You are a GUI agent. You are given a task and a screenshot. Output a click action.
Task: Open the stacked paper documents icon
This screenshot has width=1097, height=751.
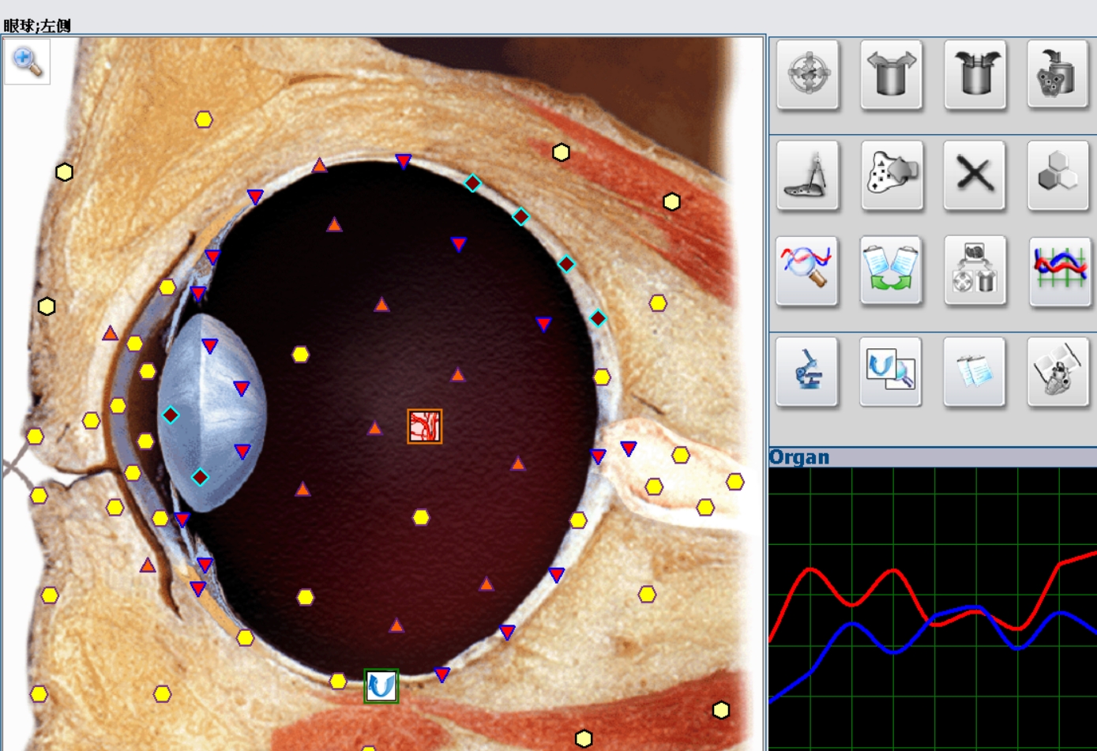(975, 372)
